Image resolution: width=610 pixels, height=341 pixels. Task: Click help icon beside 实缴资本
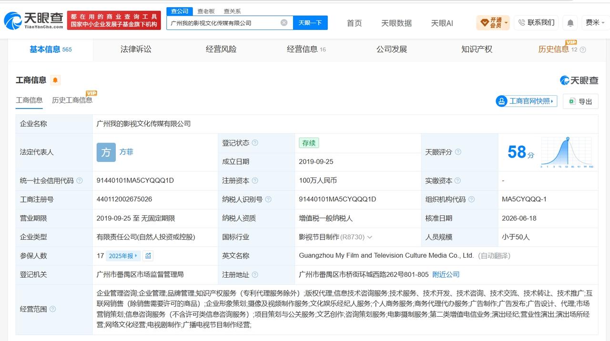(x=457, y=181)
